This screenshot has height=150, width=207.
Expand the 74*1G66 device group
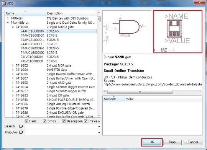(x=13, y=104)
